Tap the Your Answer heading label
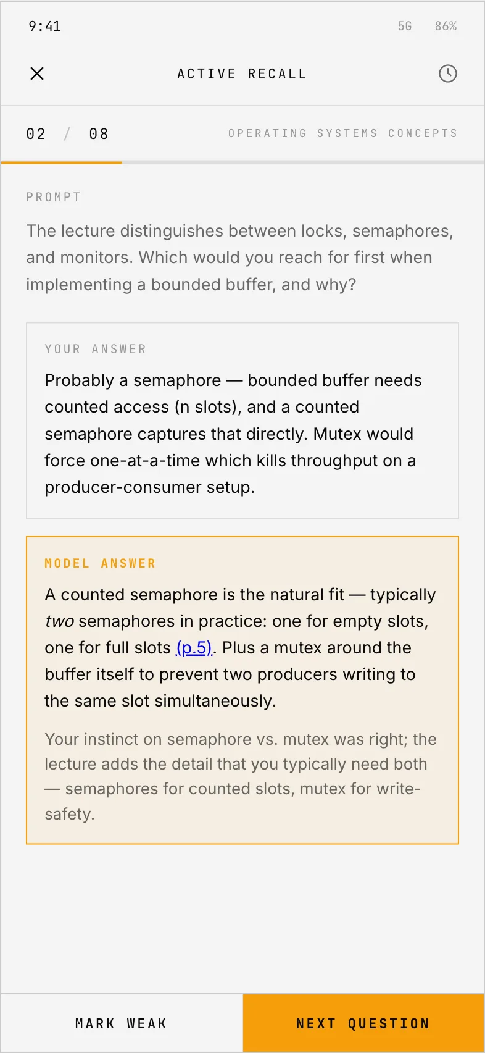The height and width of the screenshot is (1053, 485). [x=96, y=349]
